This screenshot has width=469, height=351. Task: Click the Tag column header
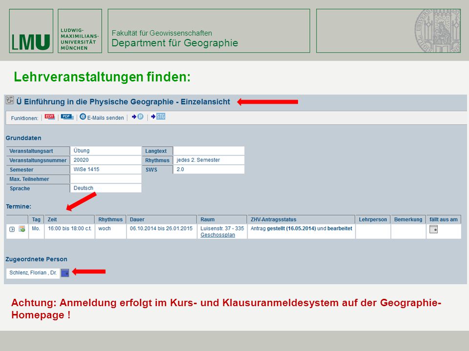[36, 219]
